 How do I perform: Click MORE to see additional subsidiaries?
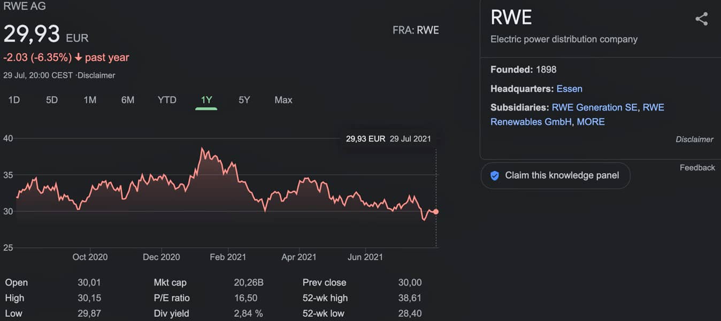[x=590, y=122]
